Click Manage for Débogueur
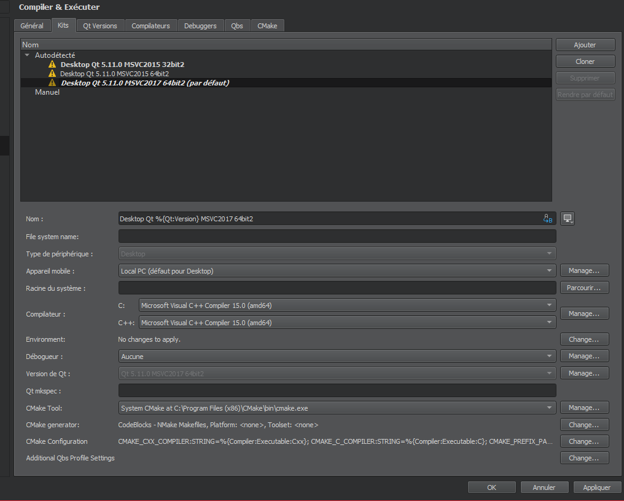Viewport: 624px width, 501px height. [x=584, y=356]
